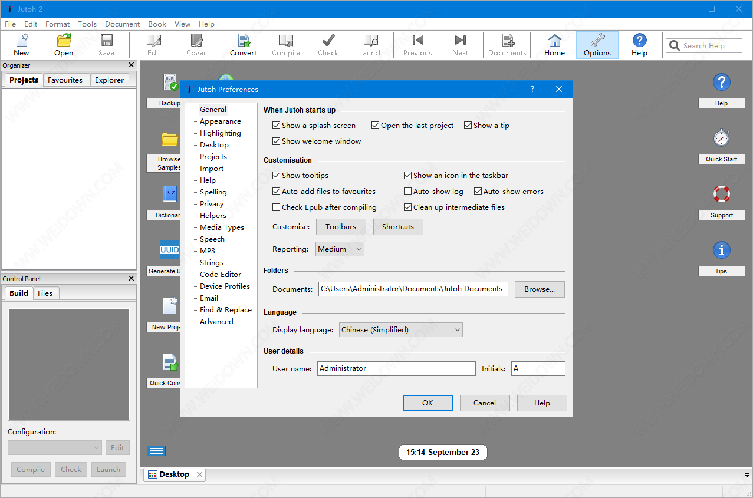Select Device Profiles in preferences tree

pos(225,286)
